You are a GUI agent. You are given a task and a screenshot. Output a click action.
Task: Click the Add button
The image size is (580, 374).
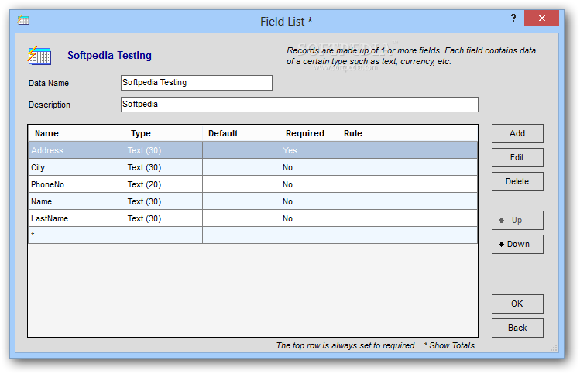(517, 133)
